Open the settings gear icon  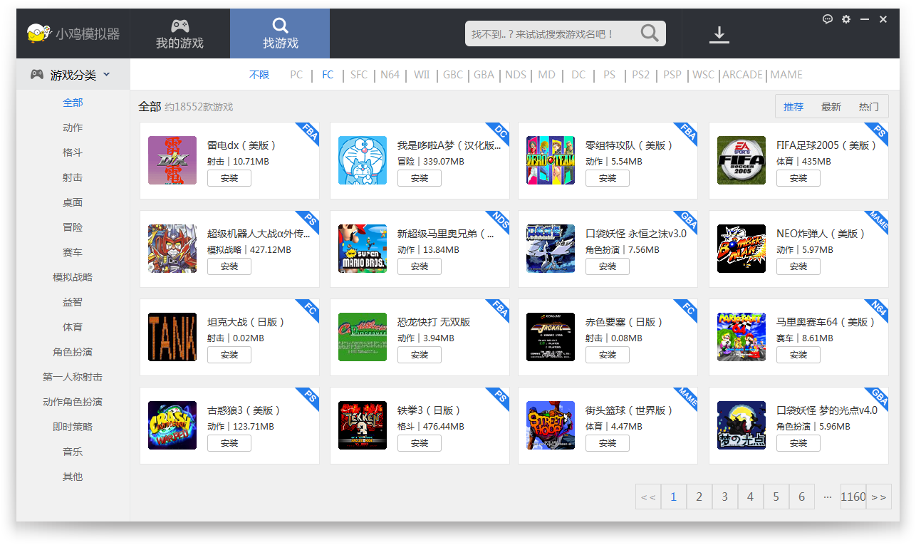click(x=846, y=19)
